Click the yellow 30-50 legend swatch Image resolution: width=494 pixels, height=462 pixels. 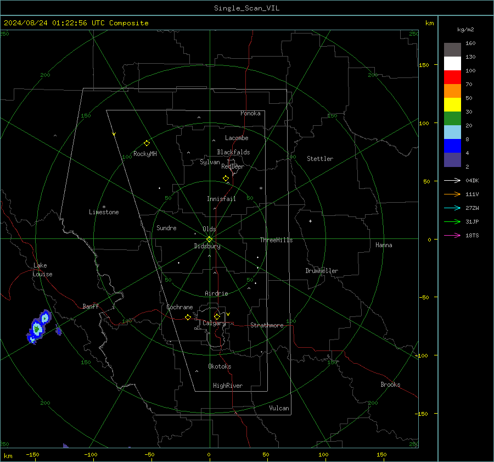click(x=452, y=105)
